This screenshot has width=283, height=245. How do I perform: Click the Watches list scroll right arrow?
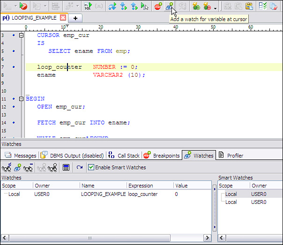(x=207, y=238)
